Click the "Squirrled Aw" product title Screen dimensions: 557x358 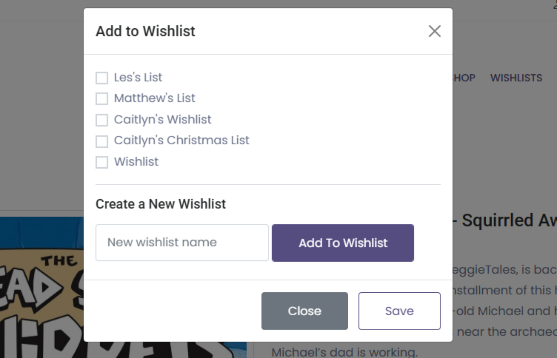509,220
